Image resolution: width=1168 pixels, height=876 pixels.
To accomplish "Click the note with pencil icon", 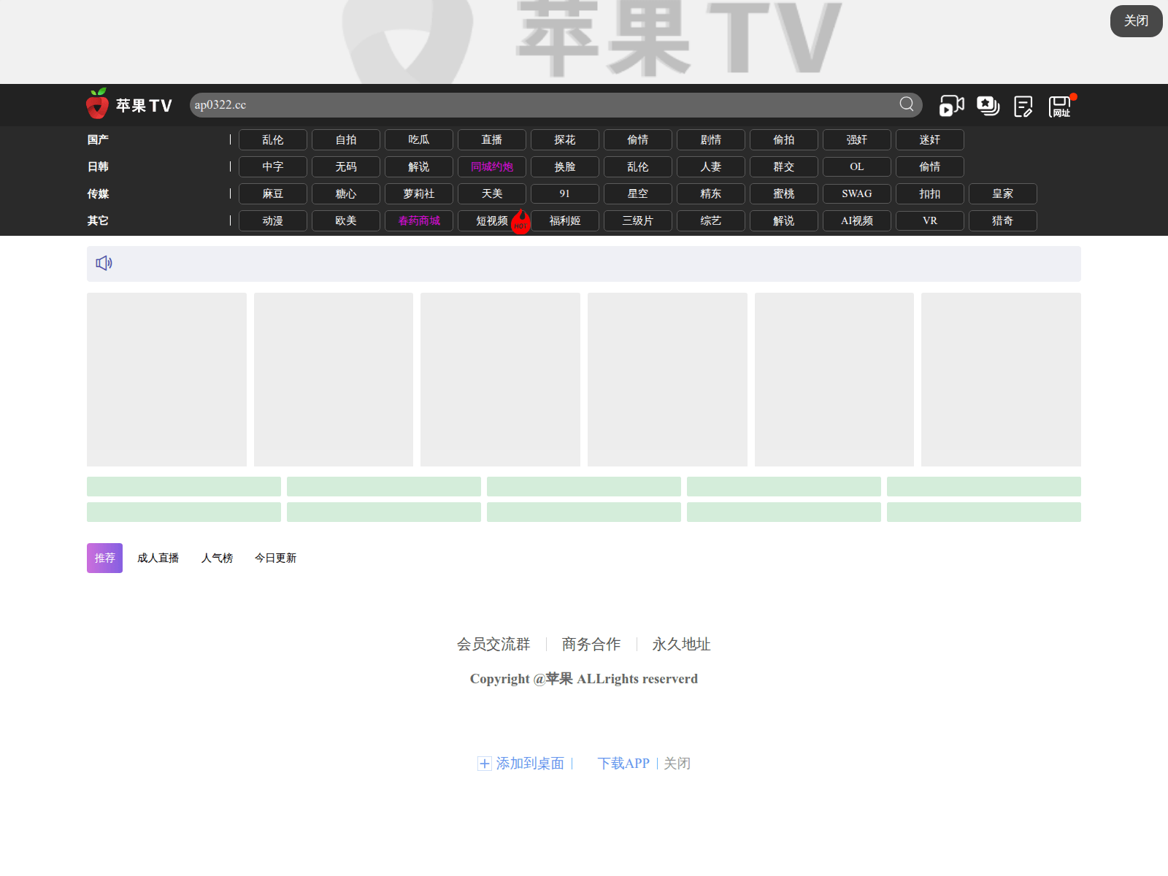I will pos(1023,107).
